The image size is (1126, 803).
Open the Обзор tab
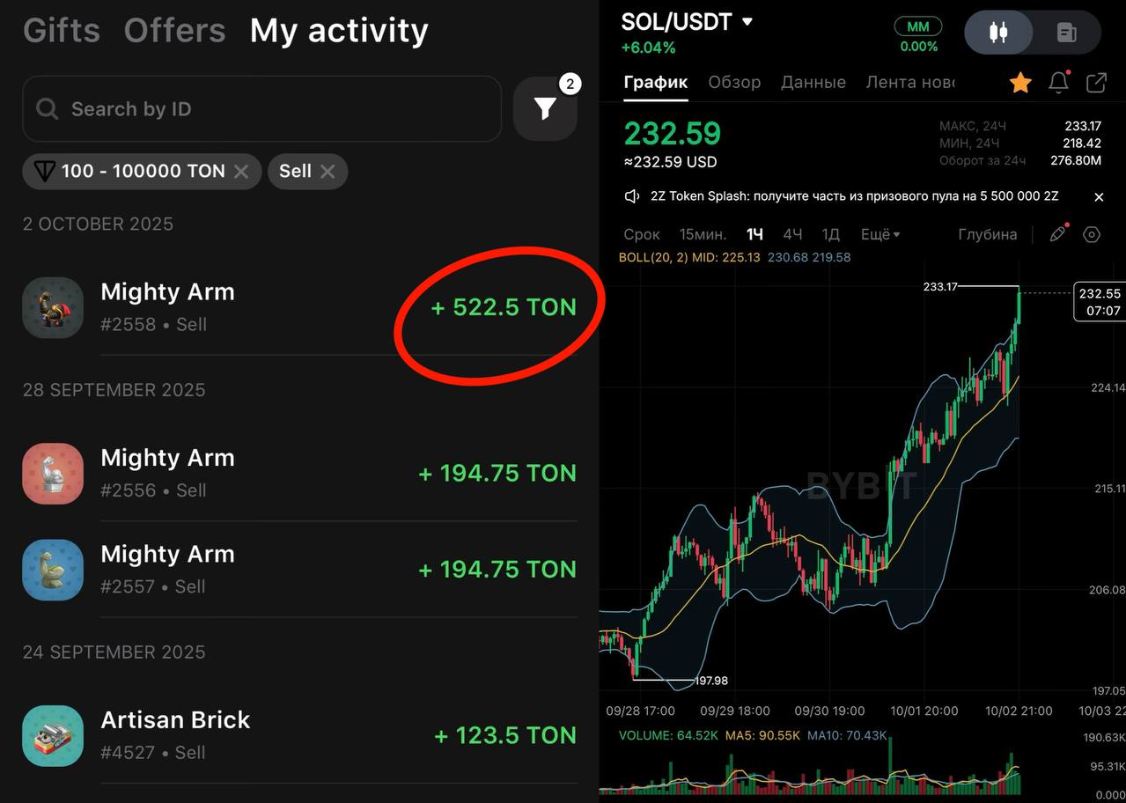[x=734, y=82]
